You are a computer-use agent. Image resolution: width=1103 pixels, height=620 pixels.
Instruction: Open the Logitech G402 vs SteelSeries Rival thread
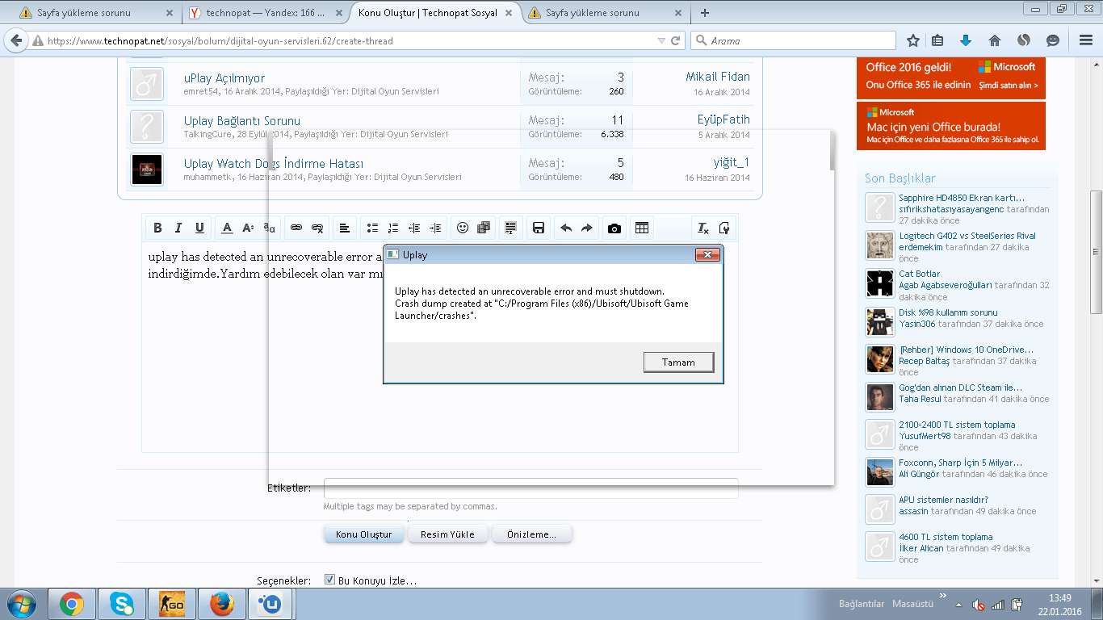point(967,236)
